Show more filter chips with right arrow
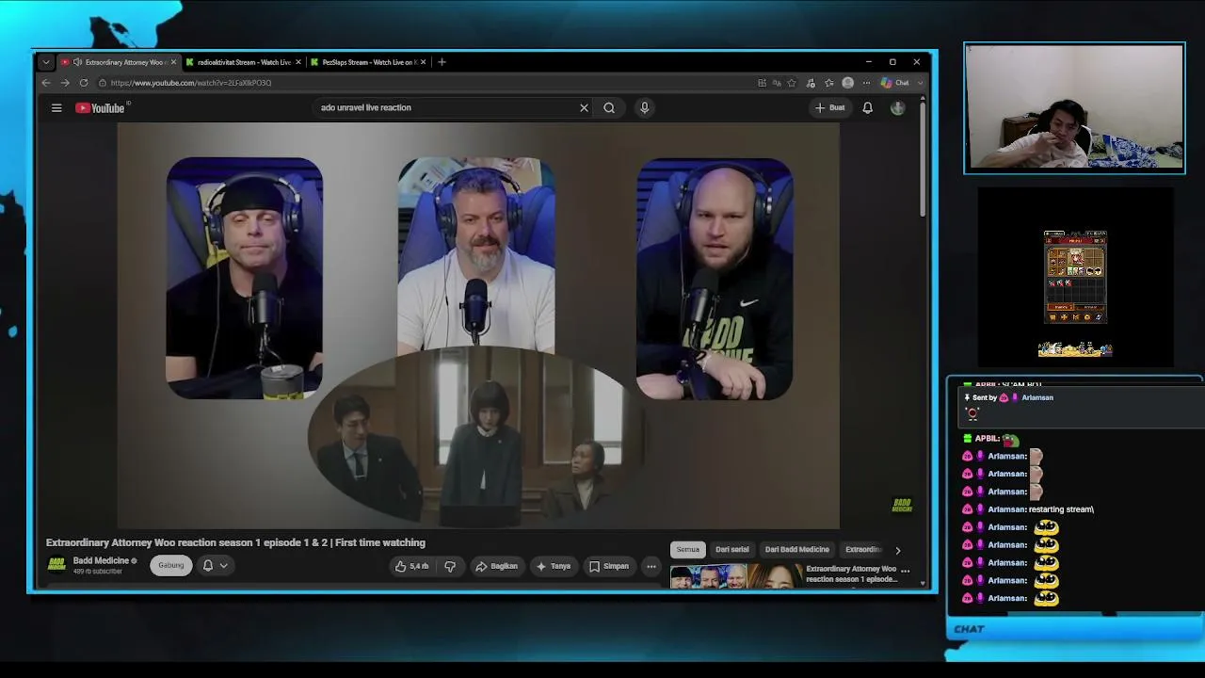Screen dimensions: 1205x678 click(x=897, y=550)
